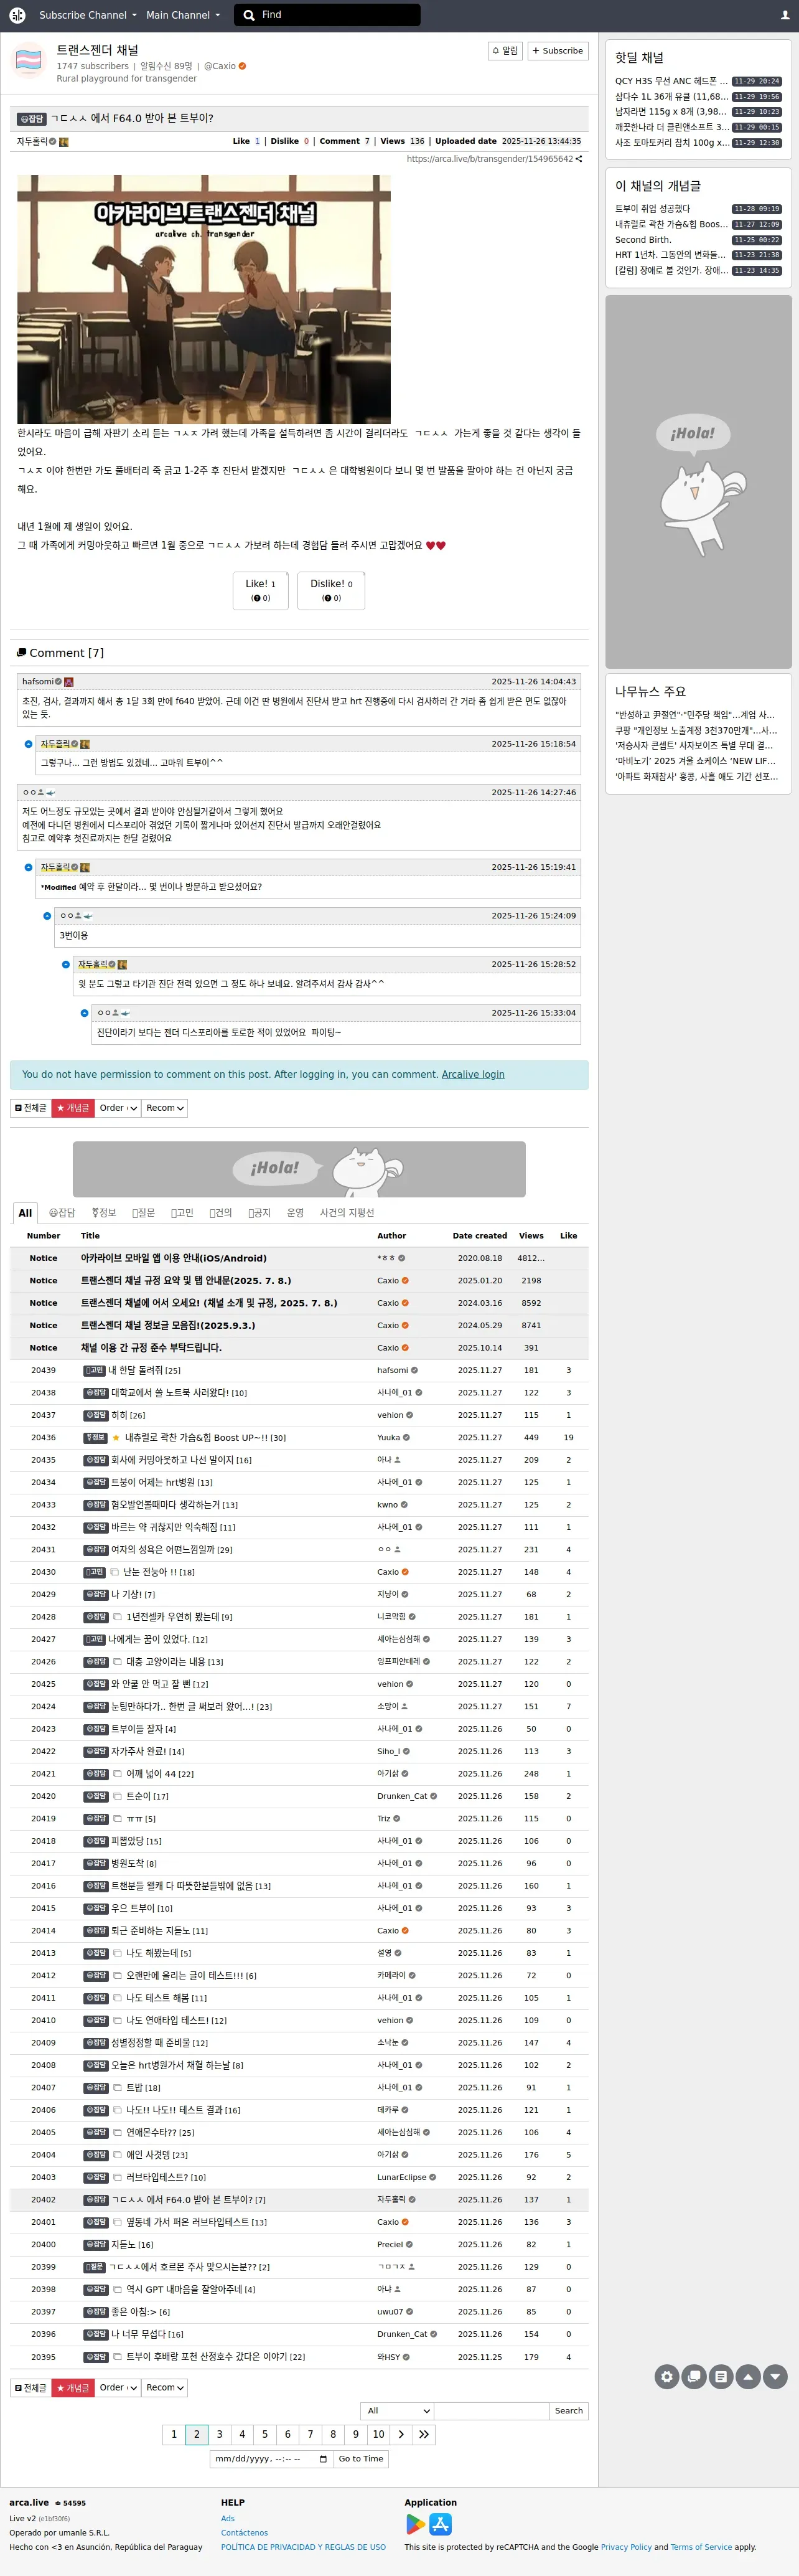Screen dimensions: 799x2576
Task: Click the floating scroll-to-top arrow button
Action: pyautogui.click(x=748, y=2377)
